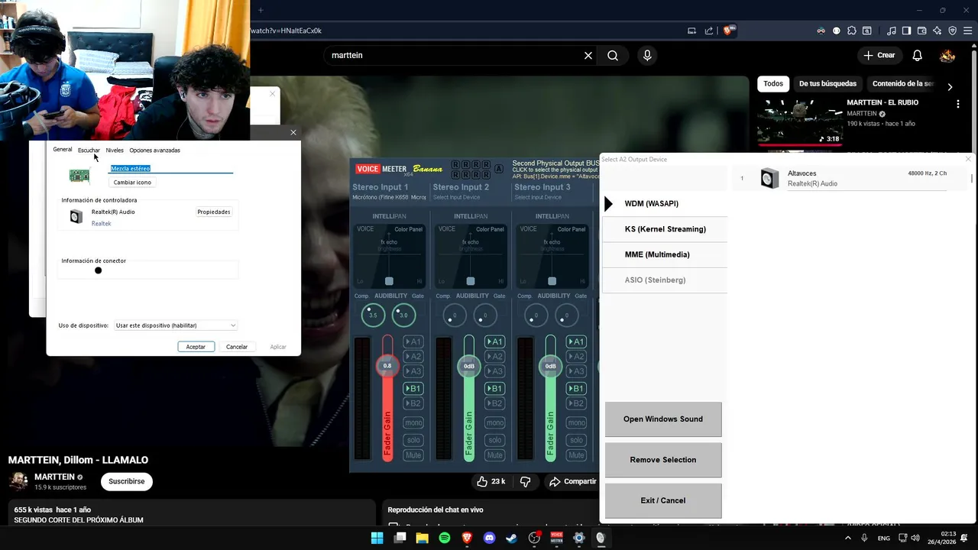Click the share page icon in address bar
Image resolution: width=978 pixels, height=550 pixels.
[x=709, y=31]
